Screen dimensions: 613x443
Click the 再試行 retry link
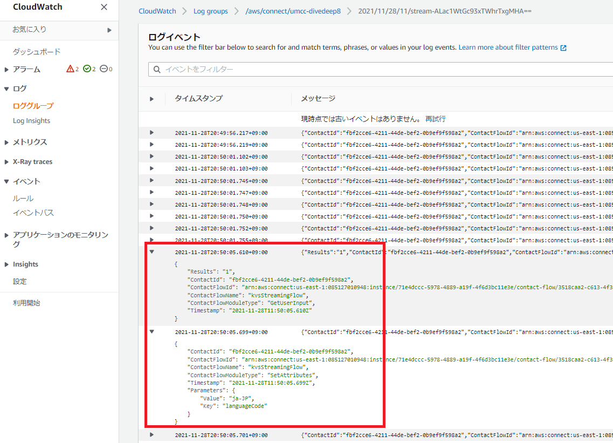pos(435,119)
